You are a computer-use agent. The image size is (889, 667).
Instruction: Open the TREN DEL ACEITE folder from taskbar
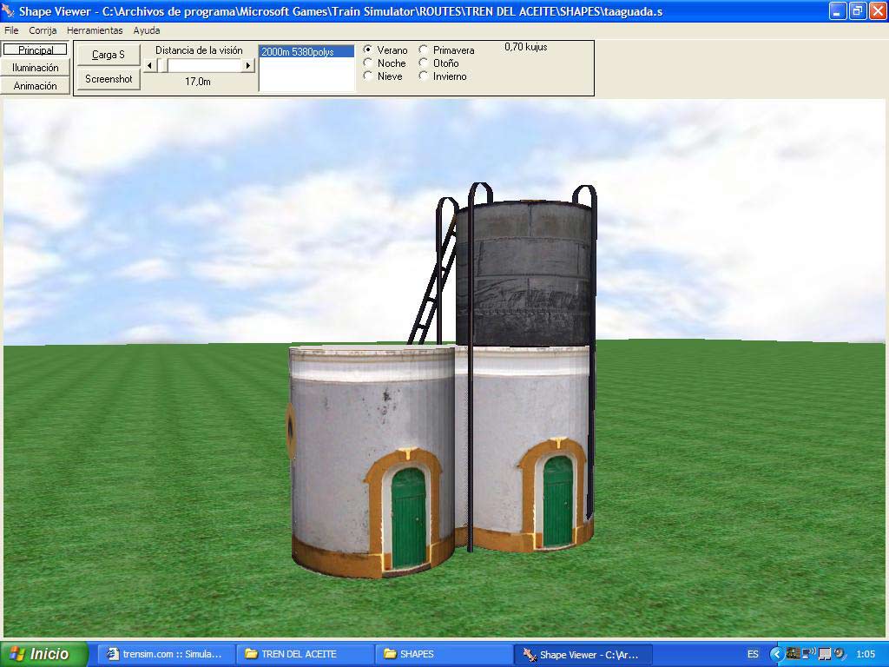(304, 654)
